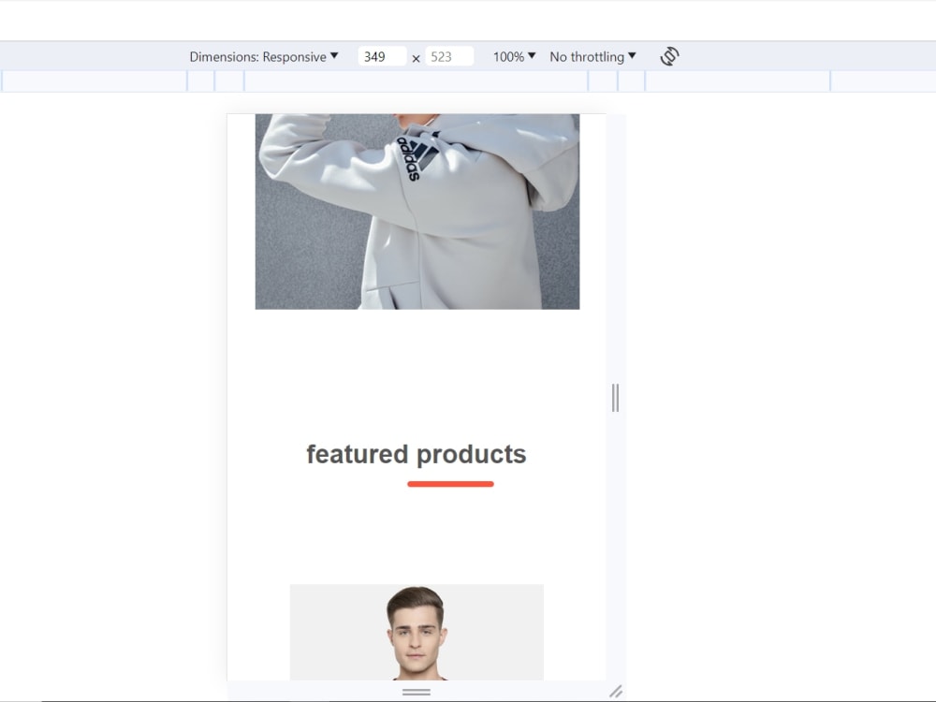Click the "featured products" heading
936x702 pixels.
[416, 454]
